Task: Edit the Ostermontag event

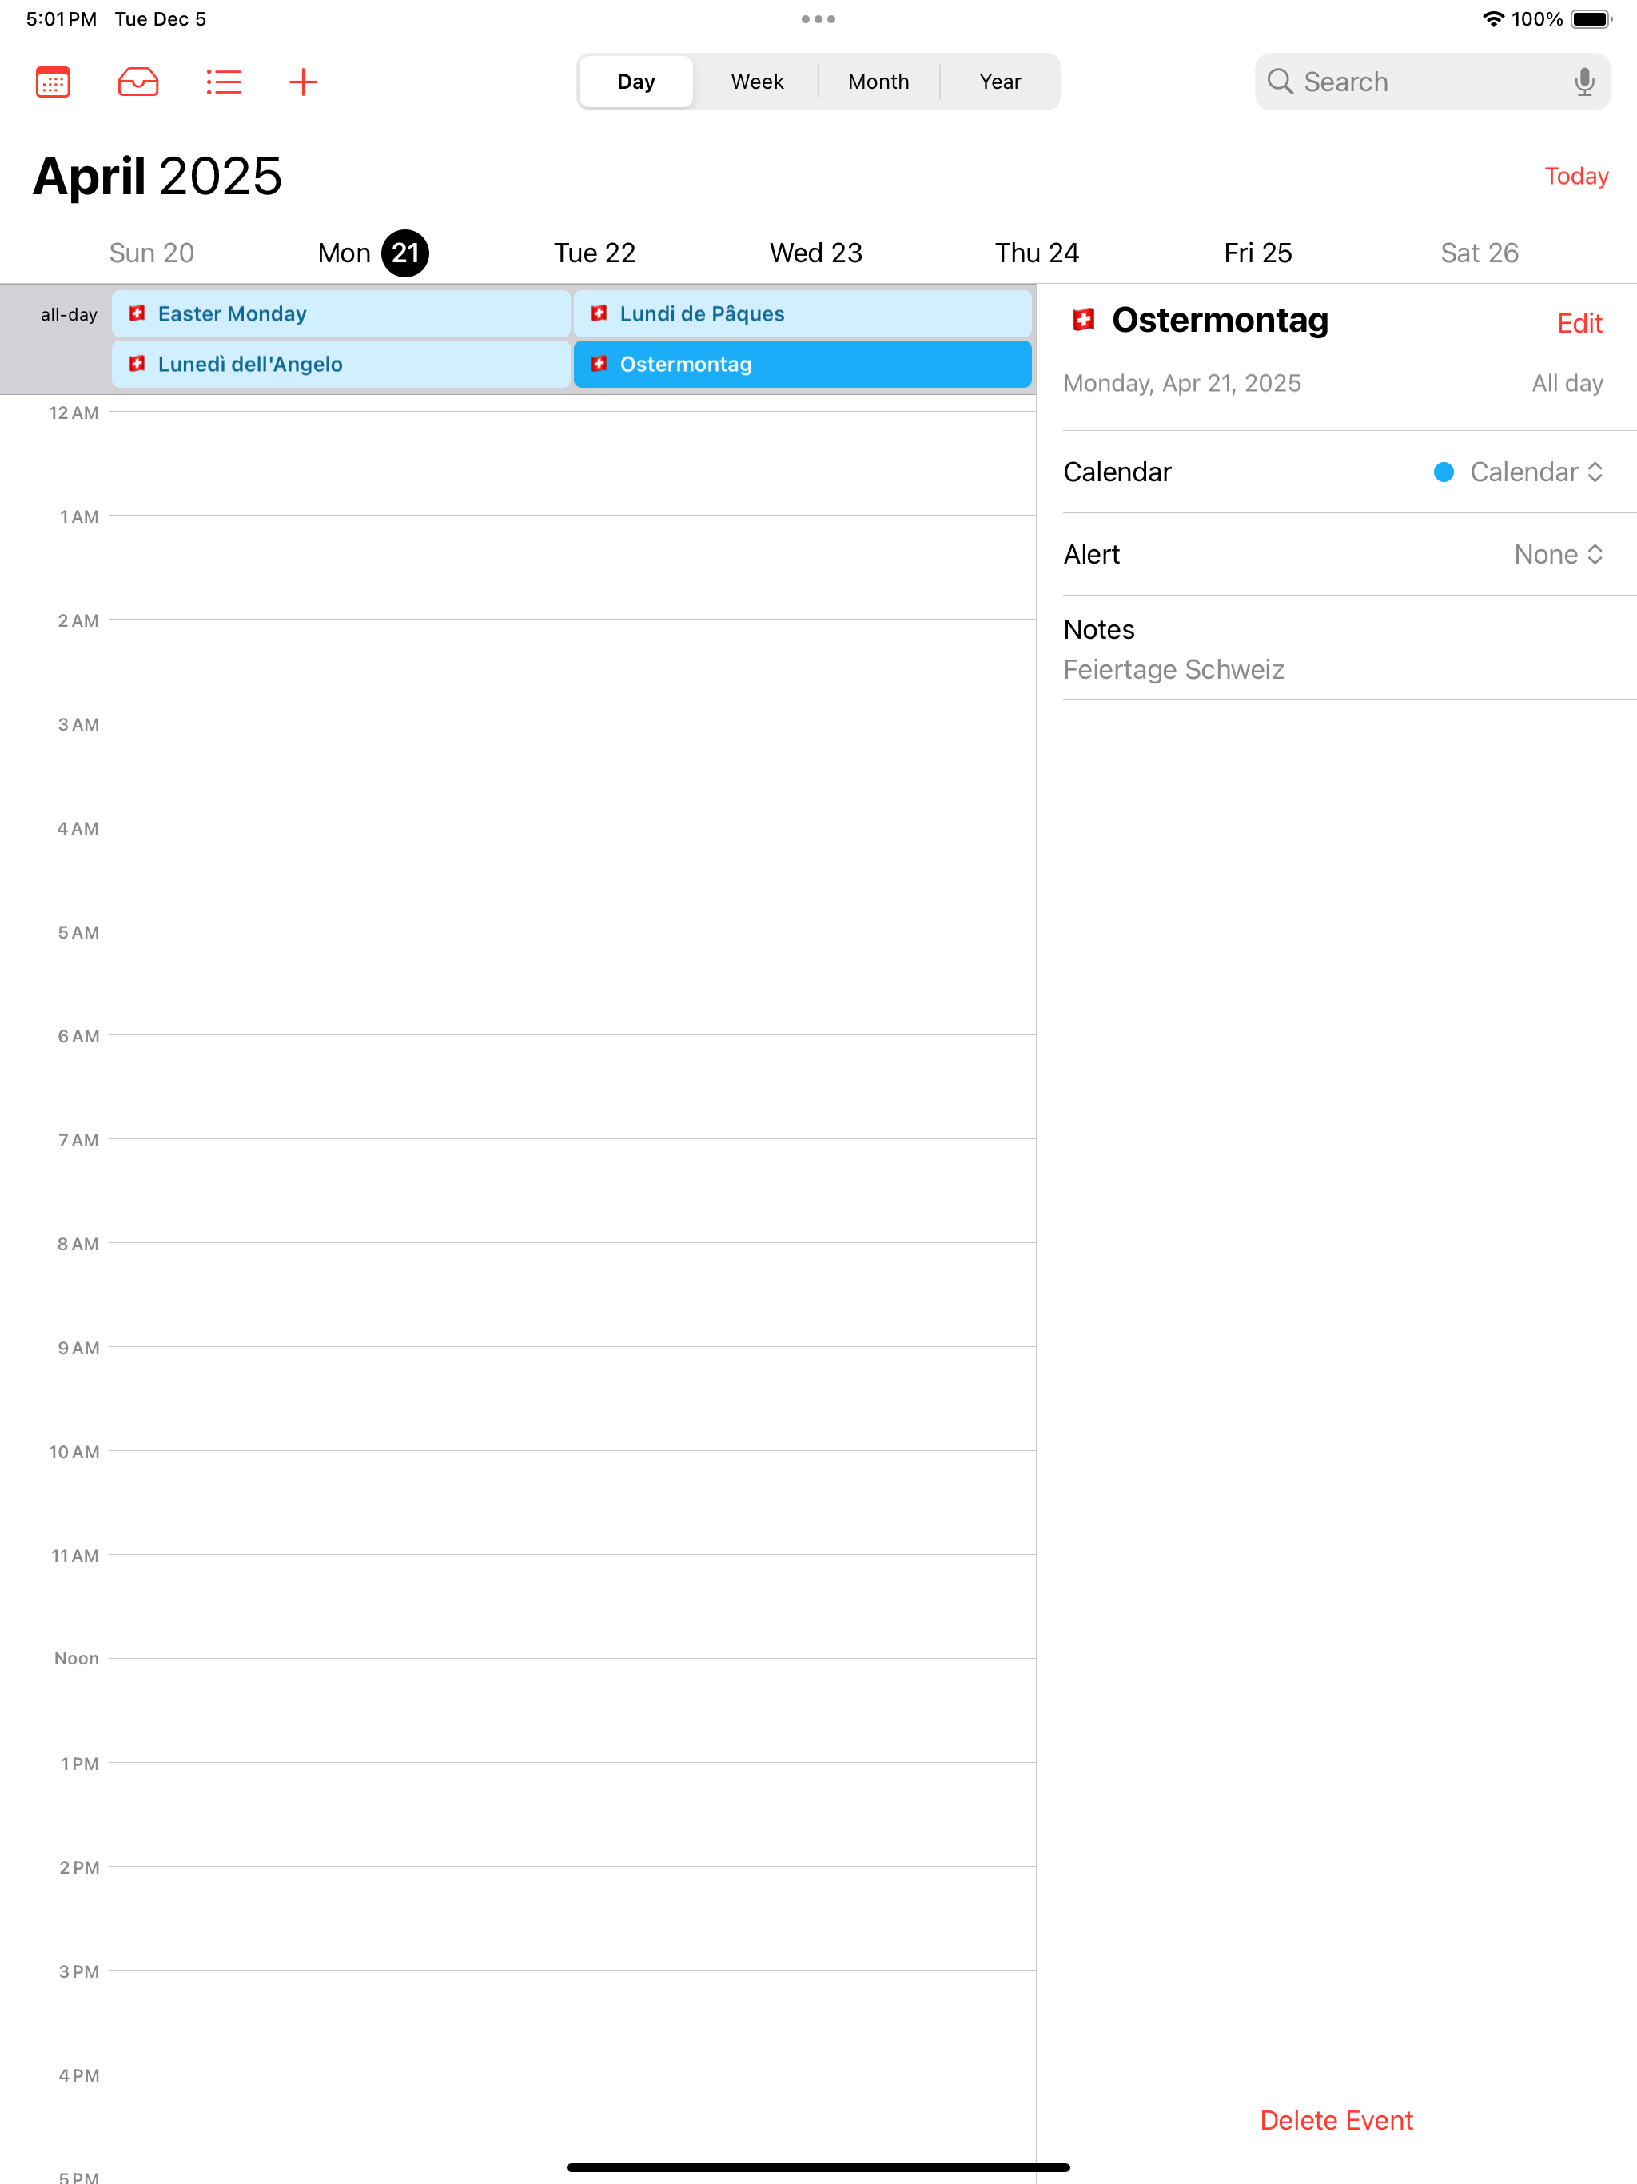Action: pos(1579,323)
